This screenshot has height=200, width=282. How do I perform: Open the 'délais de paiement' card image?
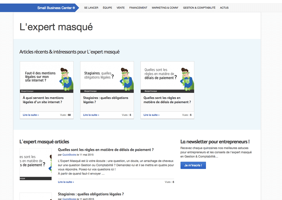(x=167, y=77)
